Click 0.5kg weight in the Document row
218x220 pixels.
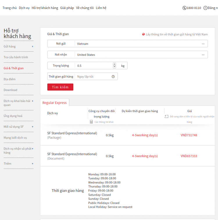[110, 156]
